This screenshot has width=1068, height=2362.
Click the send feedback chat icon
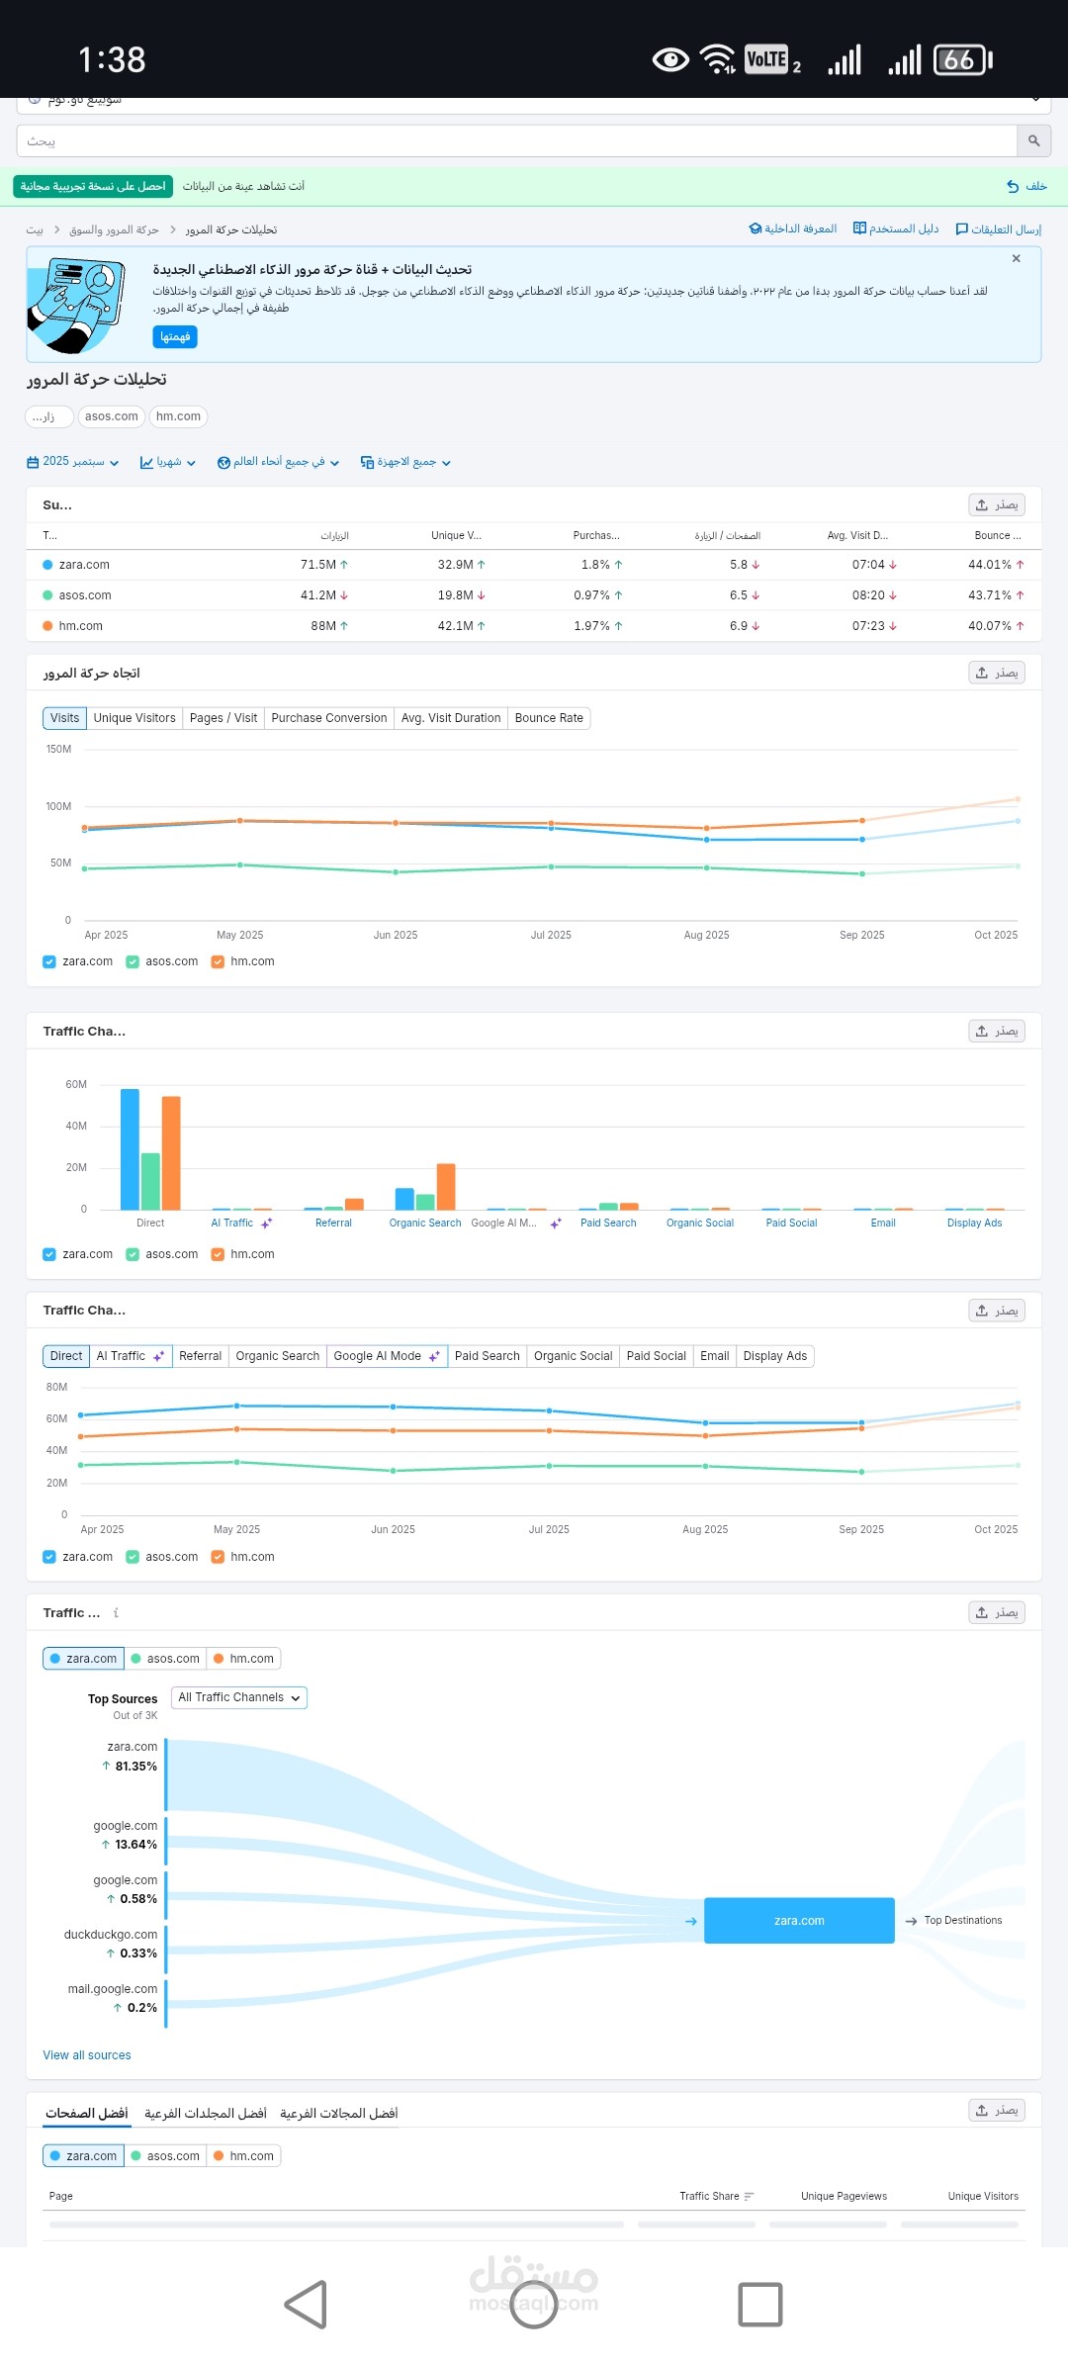(961, 229)
